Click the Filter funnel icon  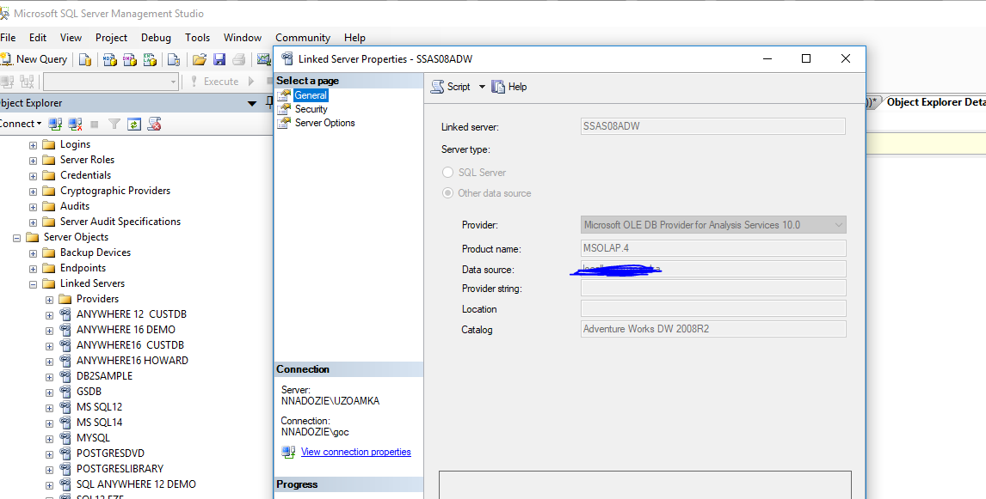tap(114, 125)
